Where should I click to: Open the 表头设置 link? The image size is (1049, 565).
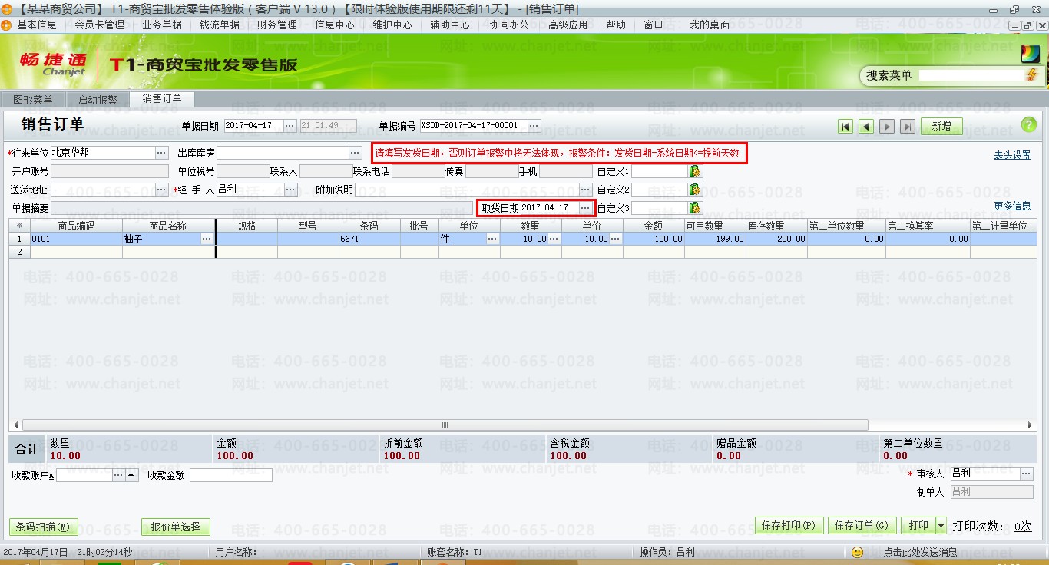click(x=1012, y=155)
